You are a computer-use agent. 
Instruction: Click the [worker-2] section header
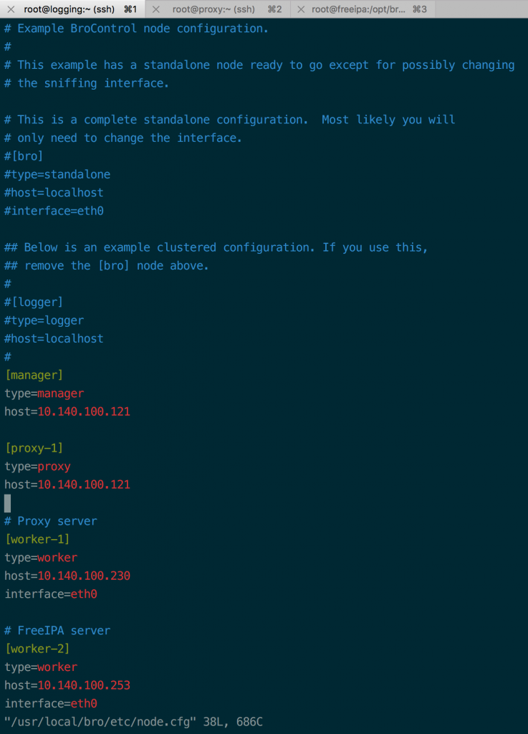(x=37, y=649)
